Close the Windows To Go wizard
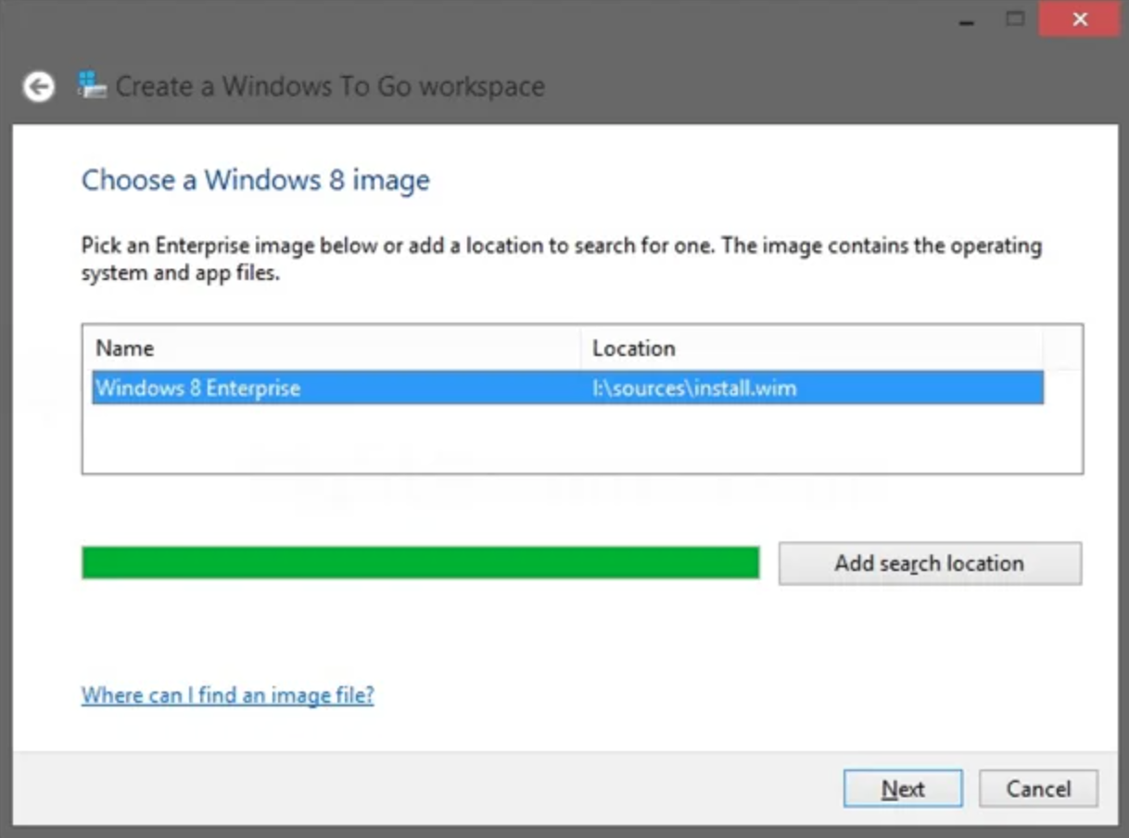This screenshot has width=1129, height=838. [x=1079, y=19]
